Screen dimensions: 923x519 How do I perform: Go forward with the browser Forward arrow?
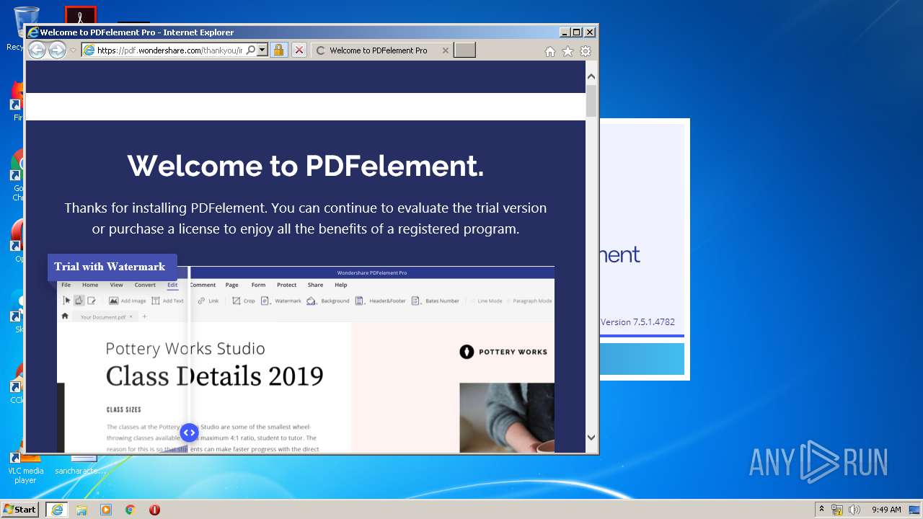57,50
